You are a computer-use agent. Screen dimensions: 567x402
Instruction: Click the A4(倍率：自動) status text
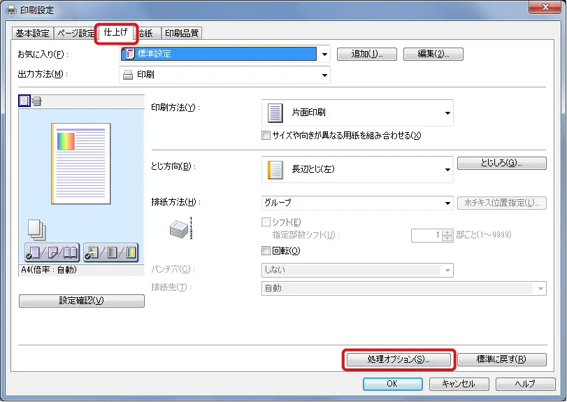tap(49, 270)
